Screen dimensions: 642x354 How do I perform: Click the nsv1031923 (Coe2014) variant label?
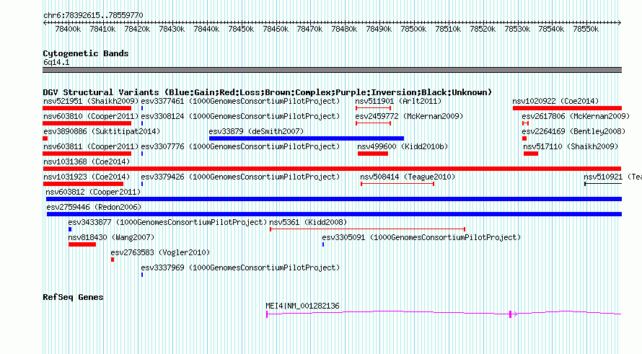pos(87,177)
